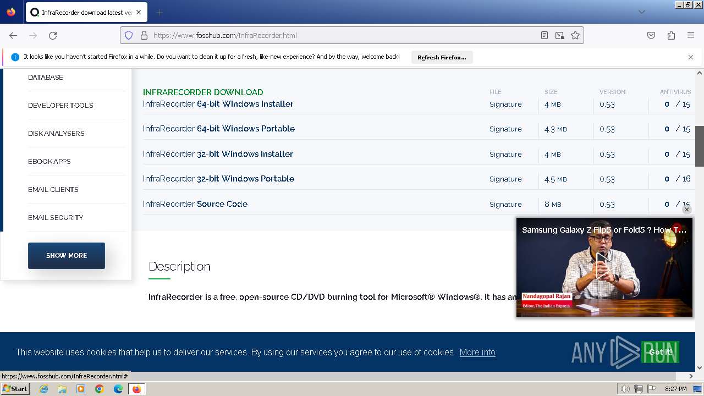Save page to Pocket

tap(651, 35)
